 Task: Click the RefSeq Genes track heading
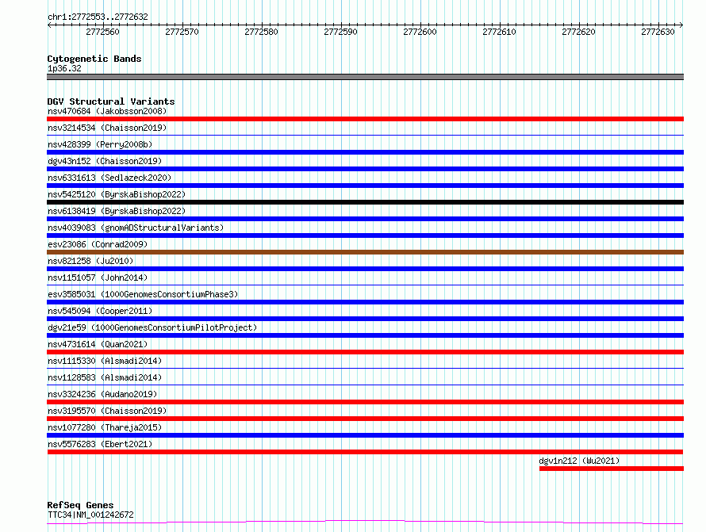pos(80,505)
